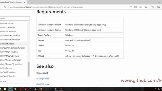Click the Minimum supported server label
Screen dimensions: 162x91
click(x=50, y=30)
